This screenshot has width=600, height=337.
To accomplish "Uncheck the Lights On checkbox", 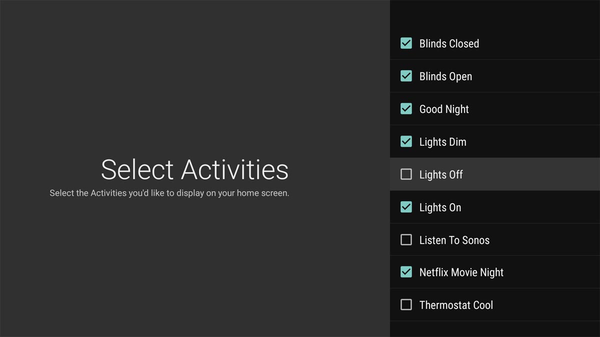I will coord(406,207).
